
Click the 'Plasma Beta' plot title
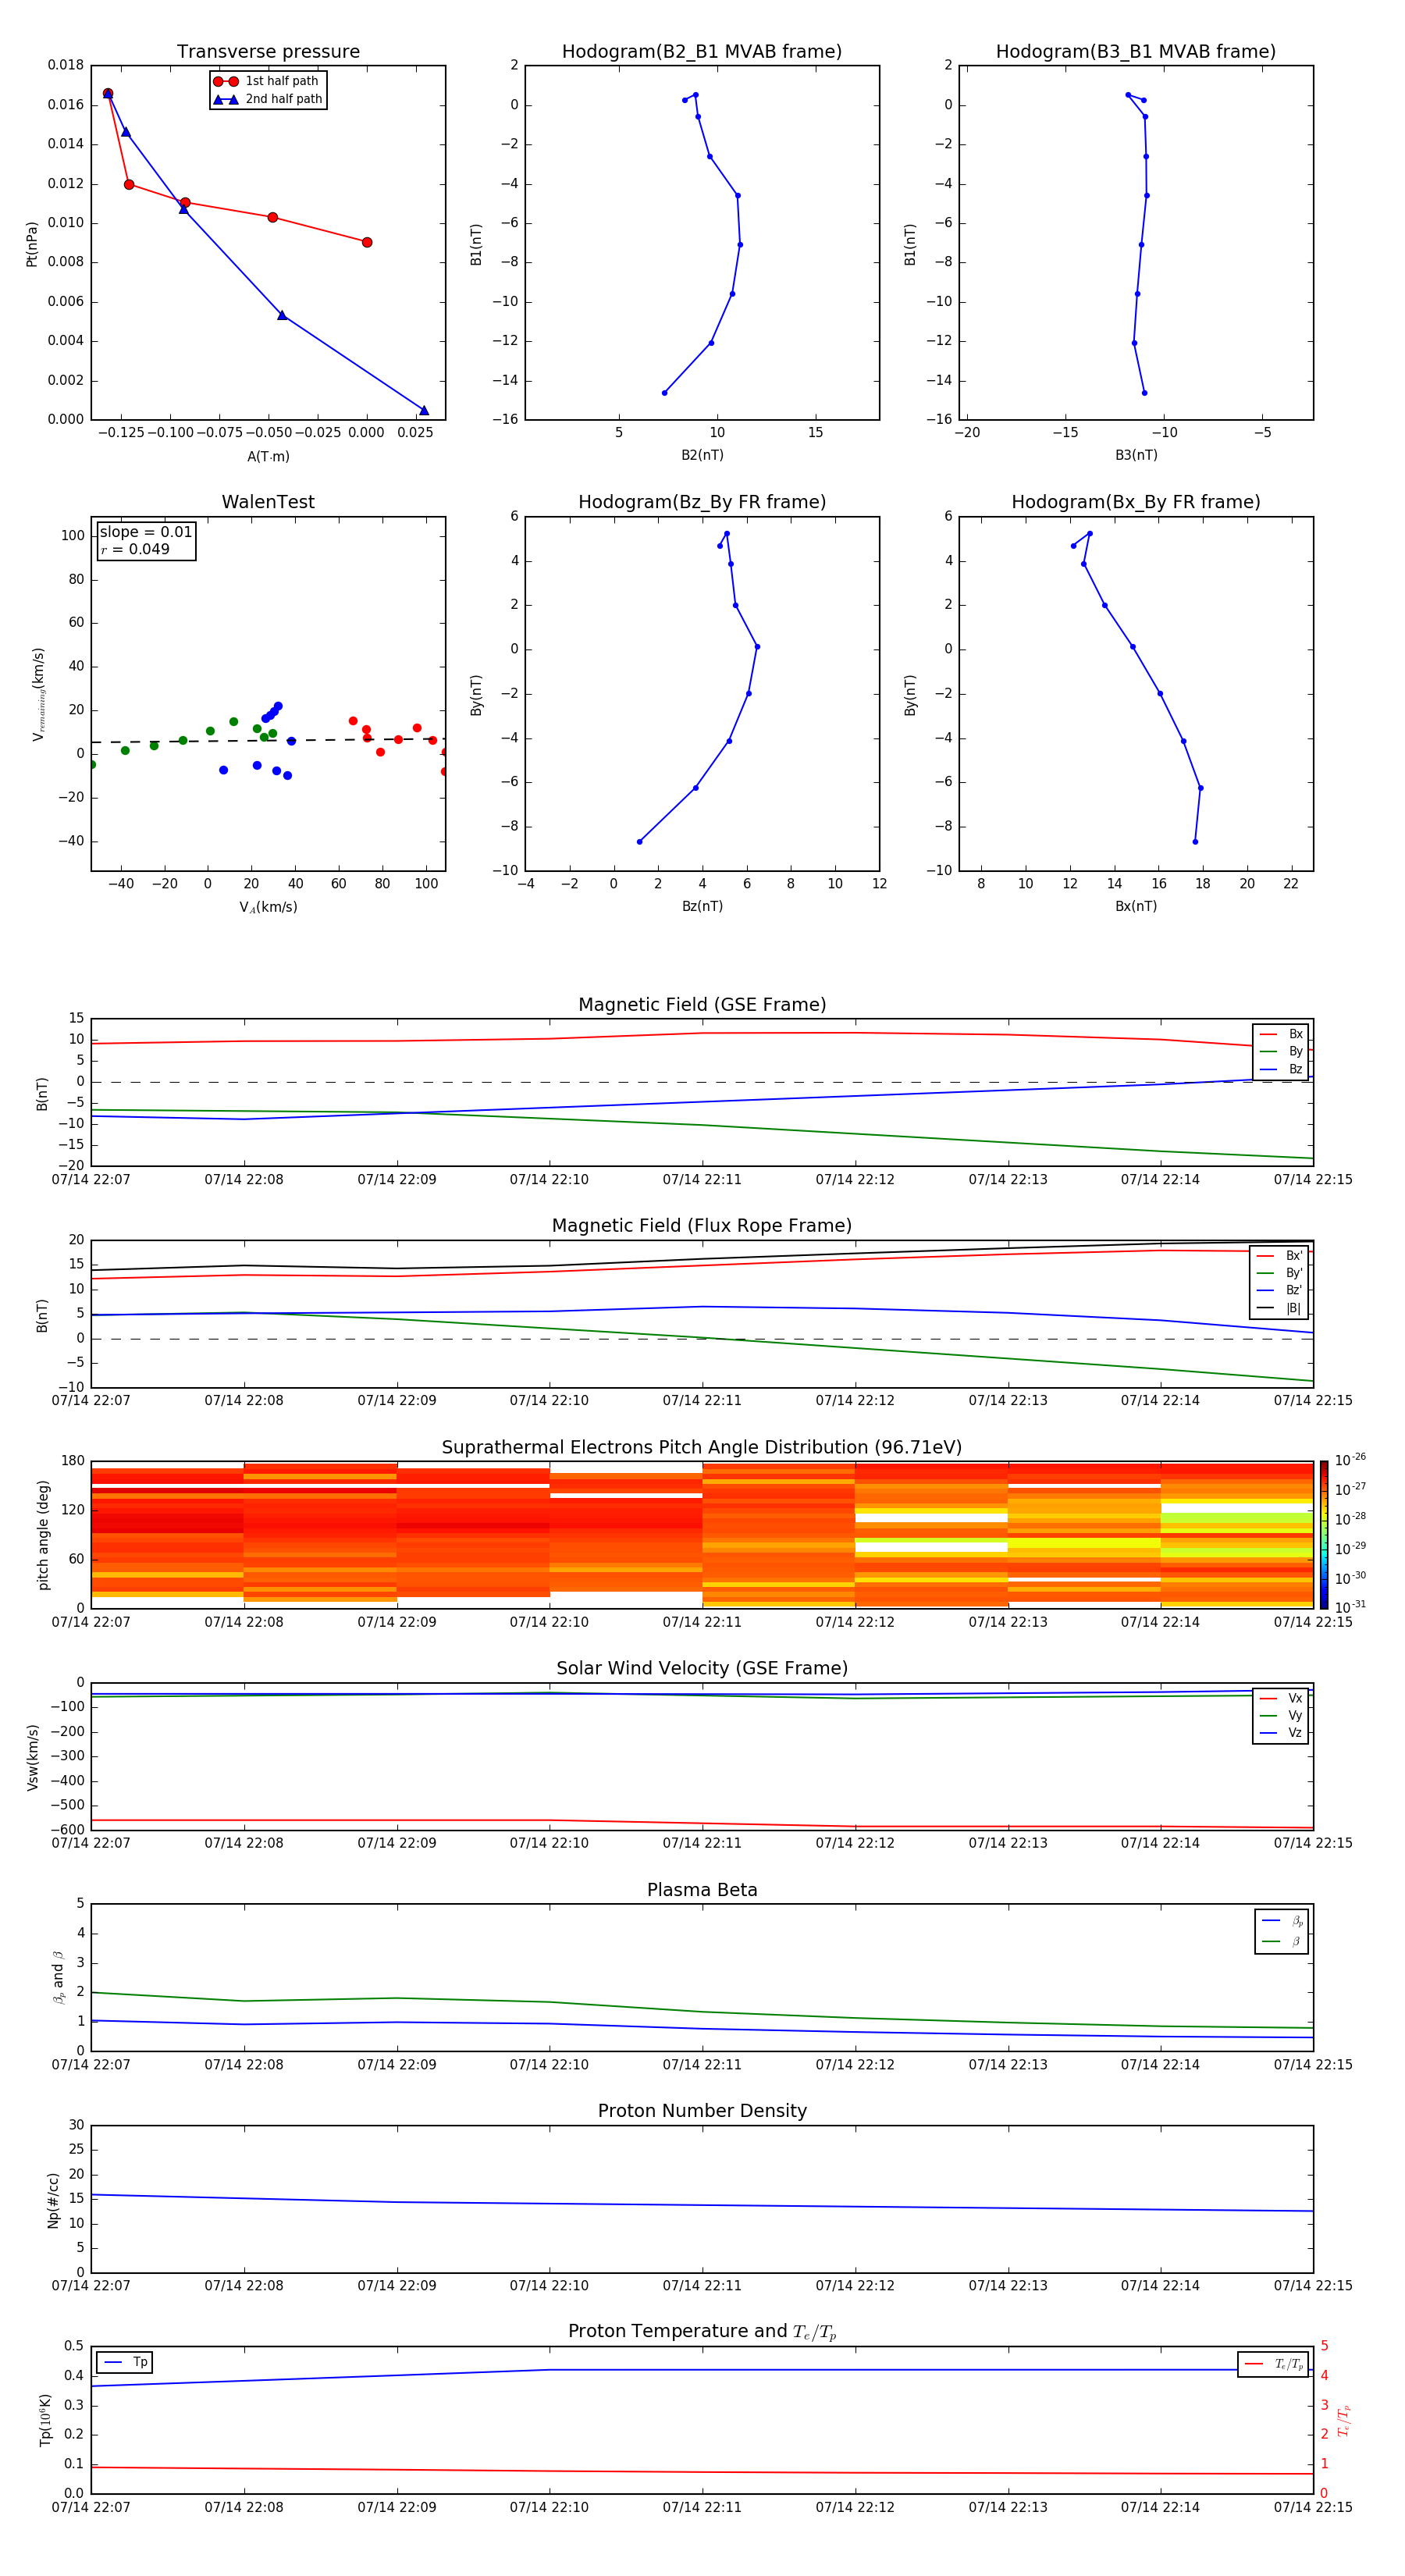[x=702, y=1890]
